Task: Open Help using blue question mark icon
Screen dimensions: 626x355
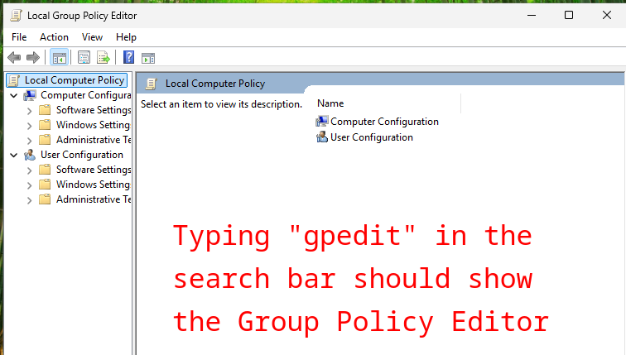Action: click(x=128, y=57)
